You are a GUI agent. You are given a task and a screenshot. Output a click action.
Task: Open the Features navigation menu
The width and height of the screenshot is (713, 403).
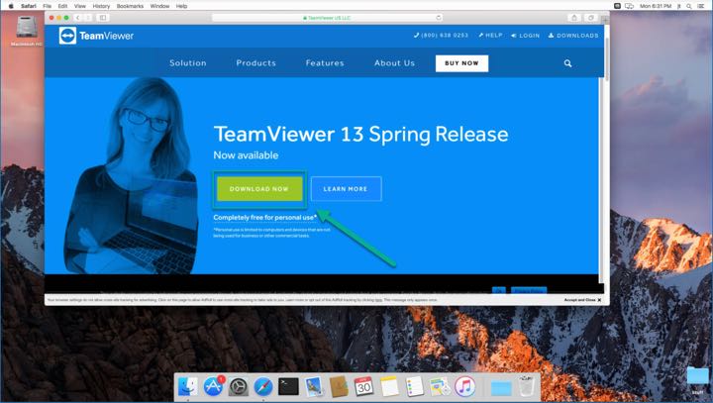(325, 63)
